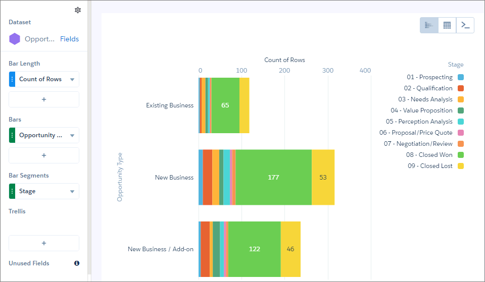Open the Fields link

pos(69,39)
